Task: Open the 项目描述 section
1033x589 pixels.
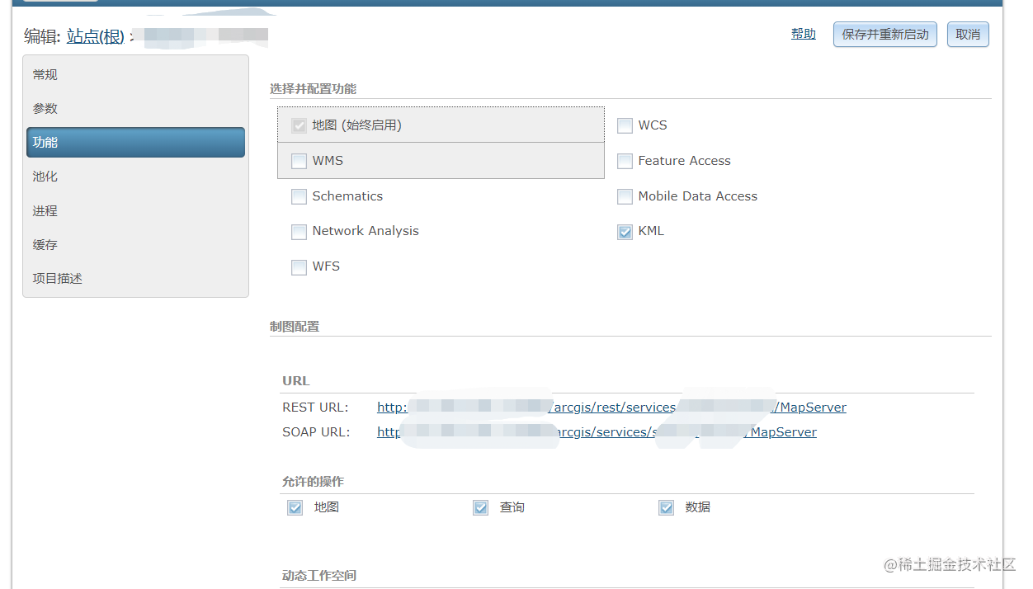Action: tap(55, 278)
